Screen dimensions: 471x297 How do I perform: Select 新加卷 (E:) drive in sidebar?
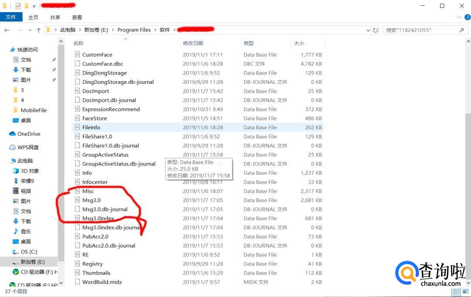coord(32,262)
